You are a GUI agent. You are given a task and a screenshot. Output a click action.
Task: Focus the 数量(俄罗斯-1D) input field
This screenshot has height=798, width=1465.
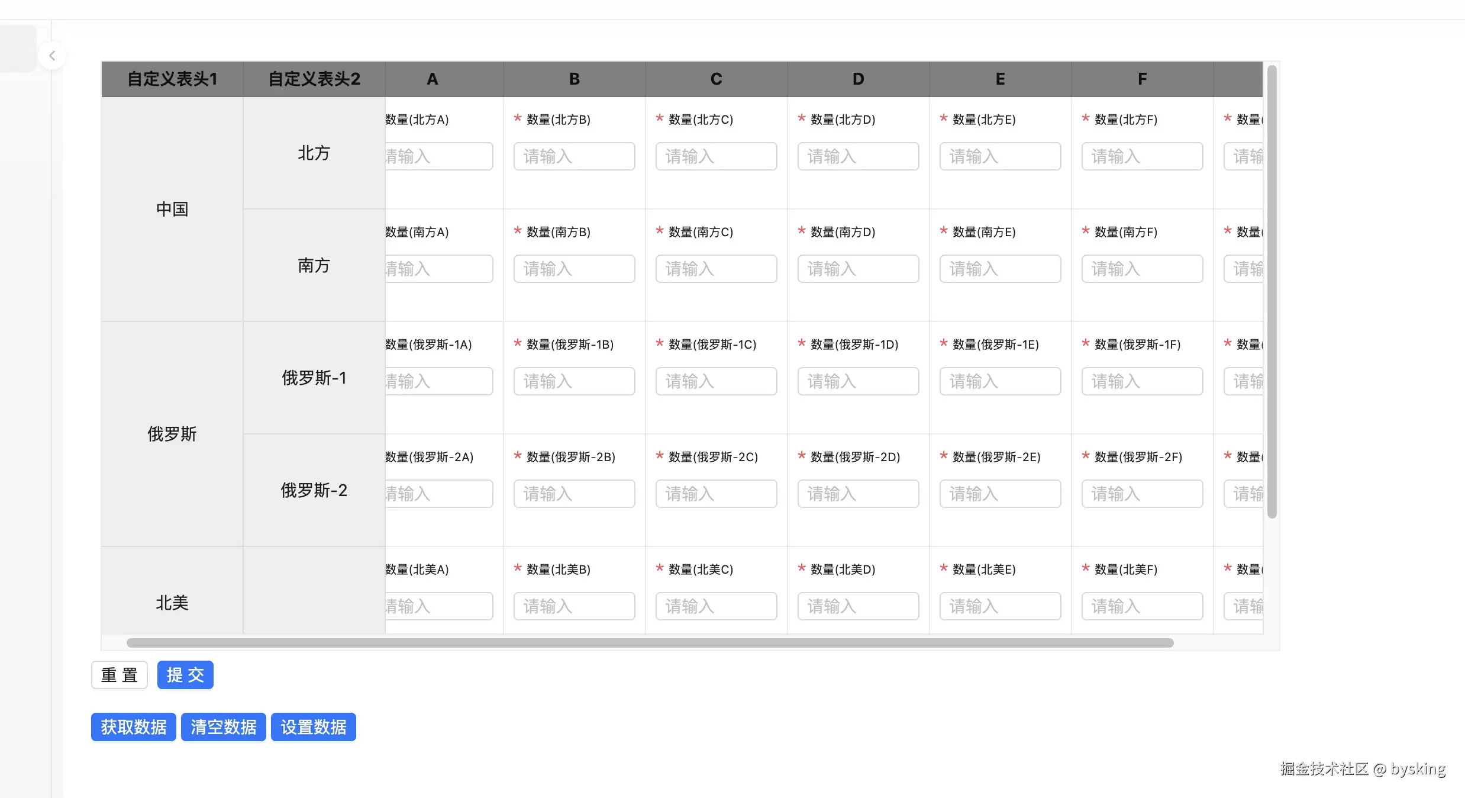click(858, 381)
